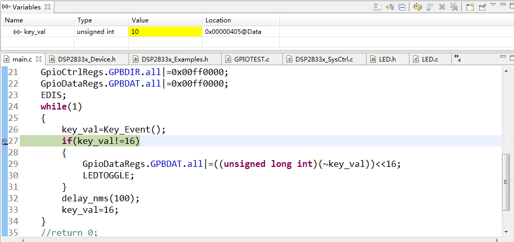Click GPBDIR in line 21

[124, 72]
